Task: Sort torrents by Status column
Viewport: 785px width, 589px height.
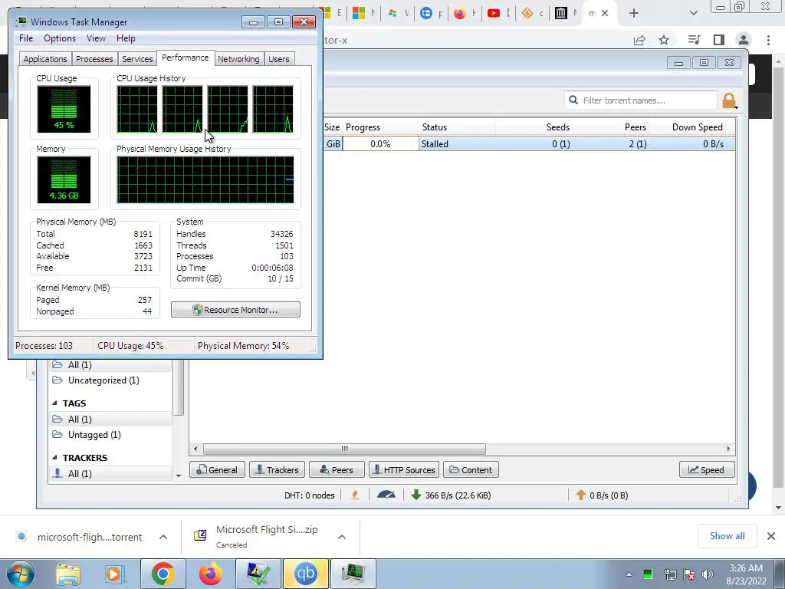Action: click(457, 127)
